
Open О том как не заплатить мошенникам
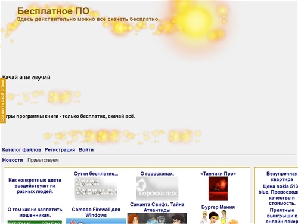coord(35,212)
